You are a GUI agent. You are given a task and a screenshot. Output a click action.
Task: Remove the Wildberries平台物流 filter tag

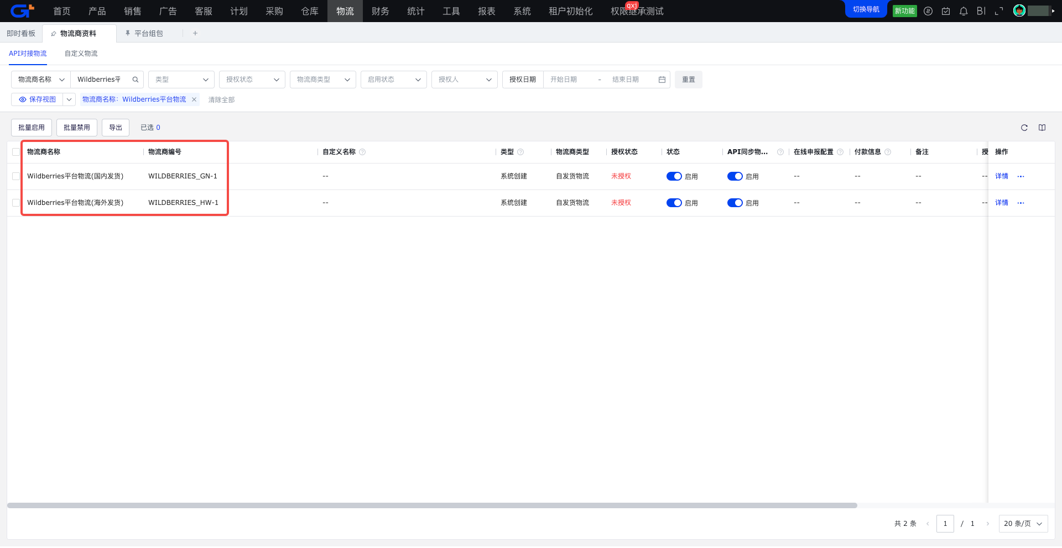(194, 99)
